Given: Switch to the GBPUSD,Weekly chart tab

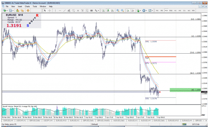Looking at the screenshot, I should pos(103,121).
